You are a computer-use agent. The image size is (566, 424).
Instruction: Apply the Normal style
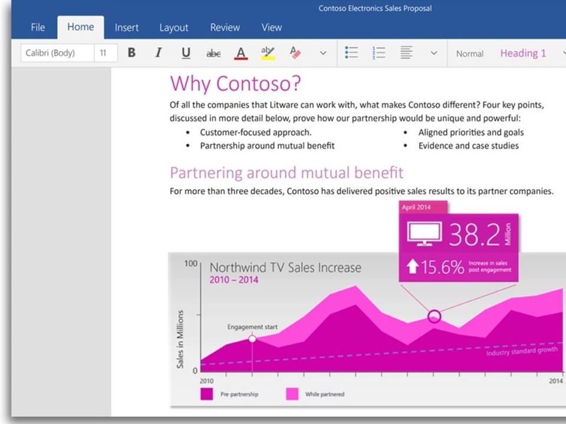click(x=469, y=54)
